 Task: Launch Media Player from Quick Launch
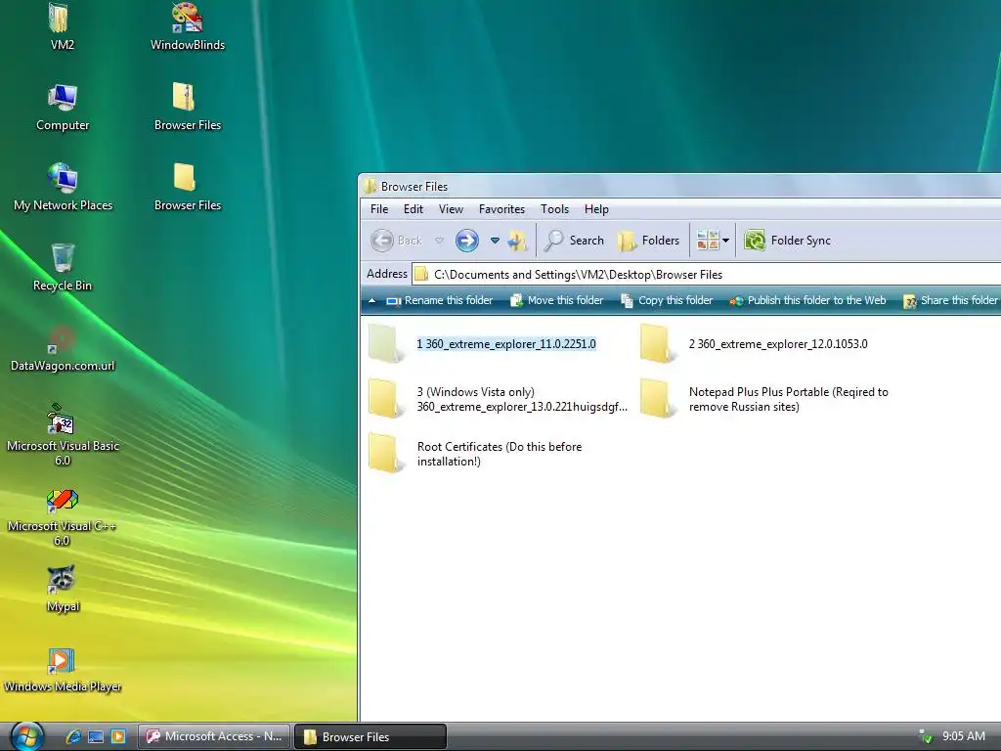pyautogui.click(x=118, y=737)
